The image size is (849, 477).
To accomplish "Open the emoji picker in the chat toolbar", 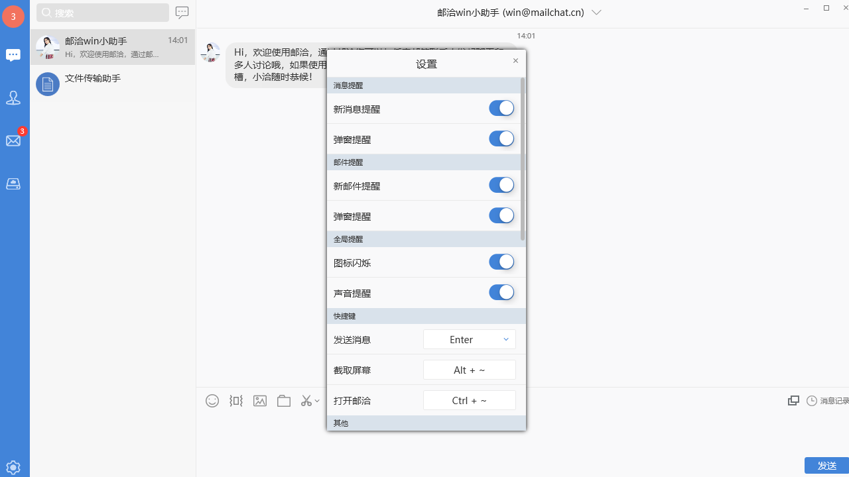I will (x=212, y=400).
